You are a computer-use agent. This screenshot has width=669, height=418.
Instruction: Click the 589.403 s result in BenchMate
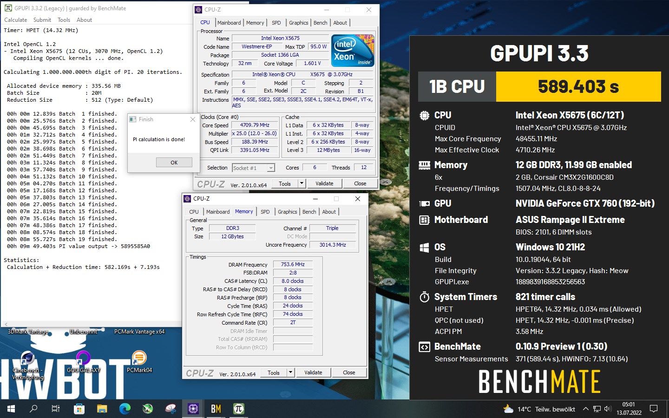coord(578,86)
